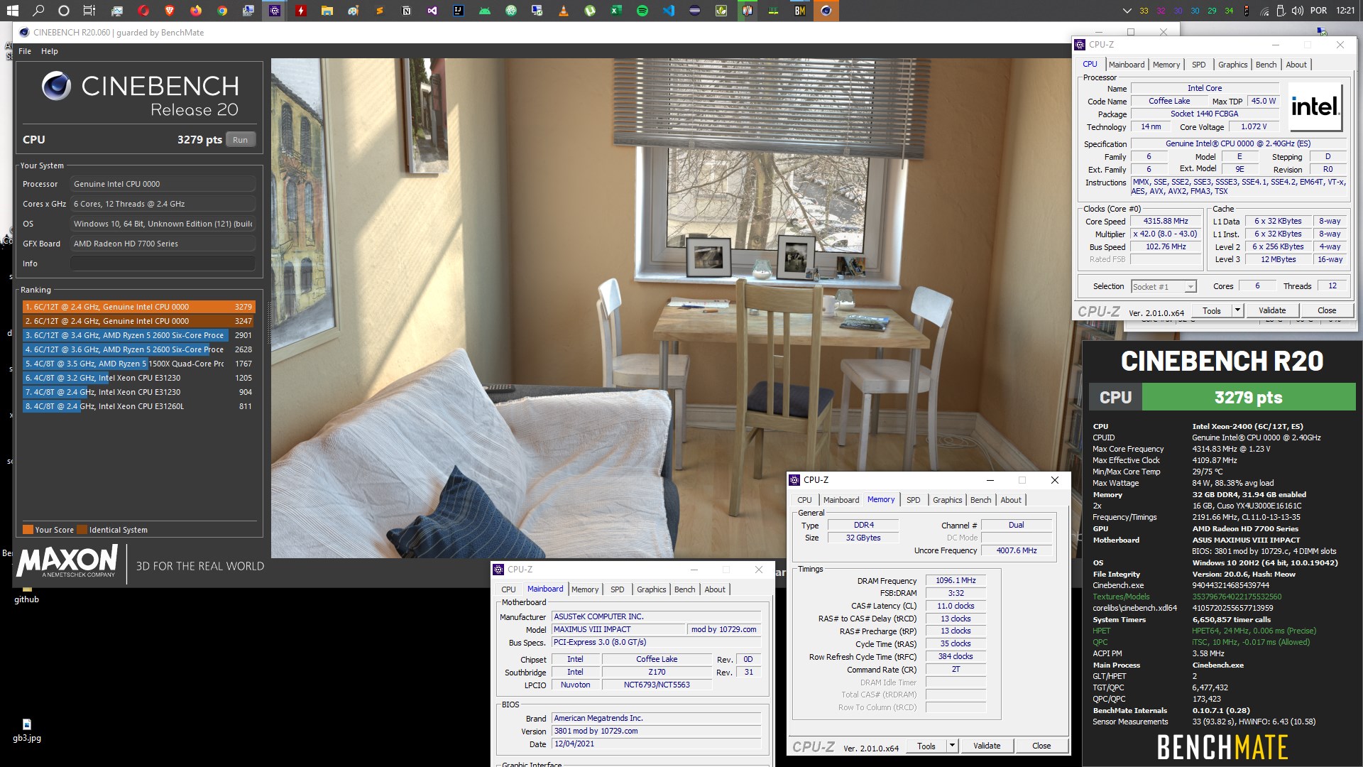The width and height of the screenshot is (1363, 767).
Task: Click Close button in top-right CPU-Z window
Action: pos(1327,310)
